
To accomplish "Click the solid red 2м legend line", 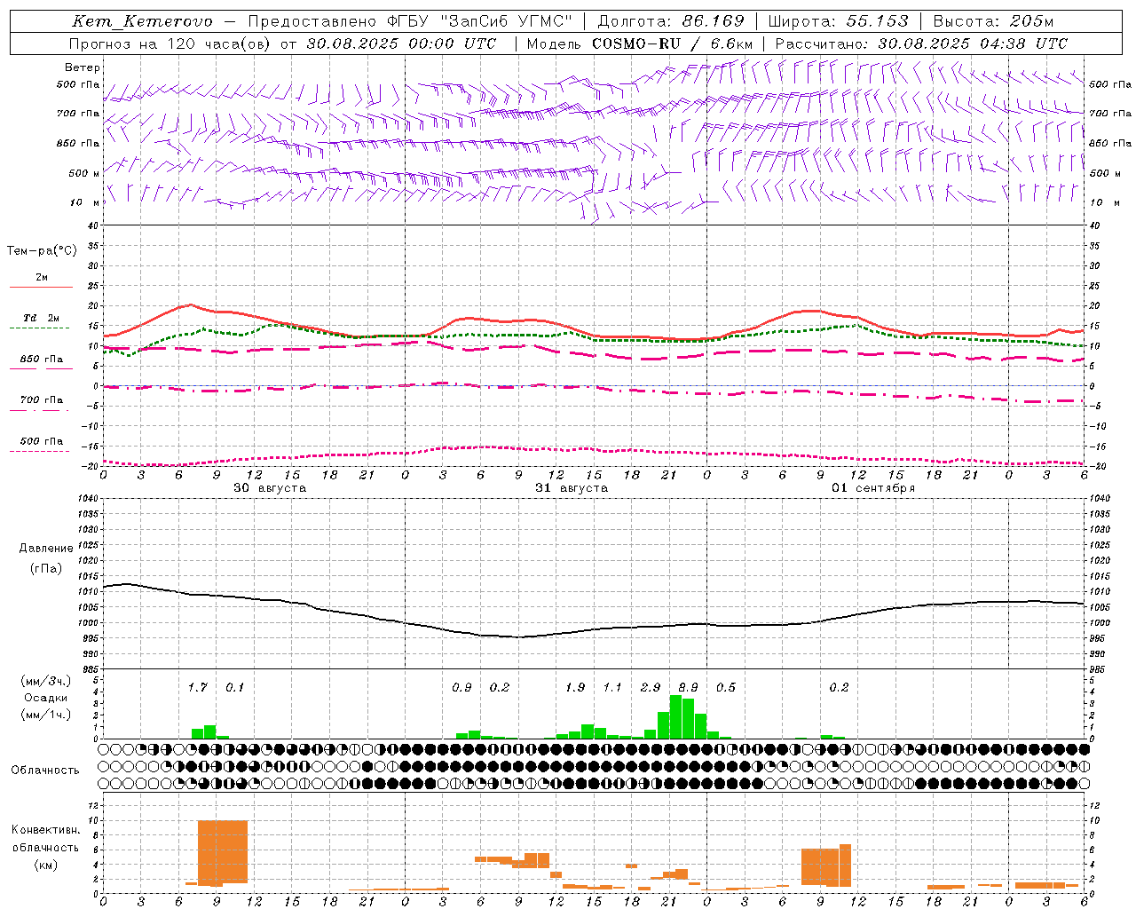I will (41, 287).
